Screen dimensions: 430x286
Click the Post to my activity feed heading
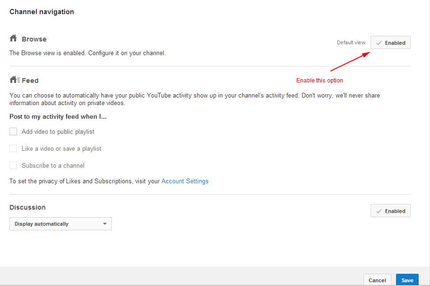[58, 117]
